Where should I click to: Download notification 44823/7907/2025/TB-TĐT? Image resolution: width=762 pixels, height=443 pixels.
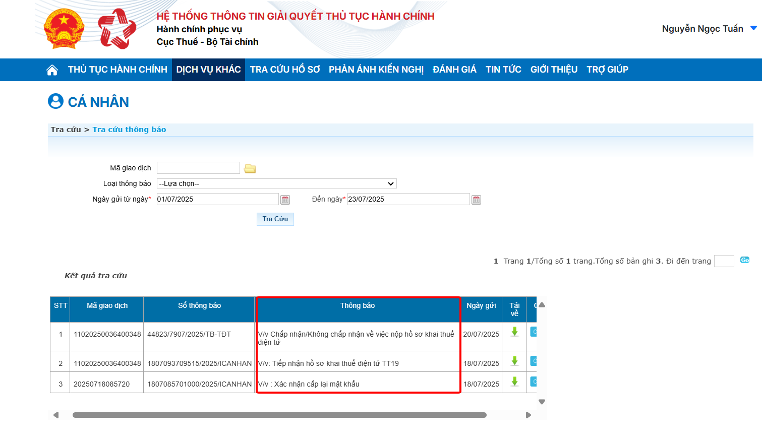[x=514, y=332]
